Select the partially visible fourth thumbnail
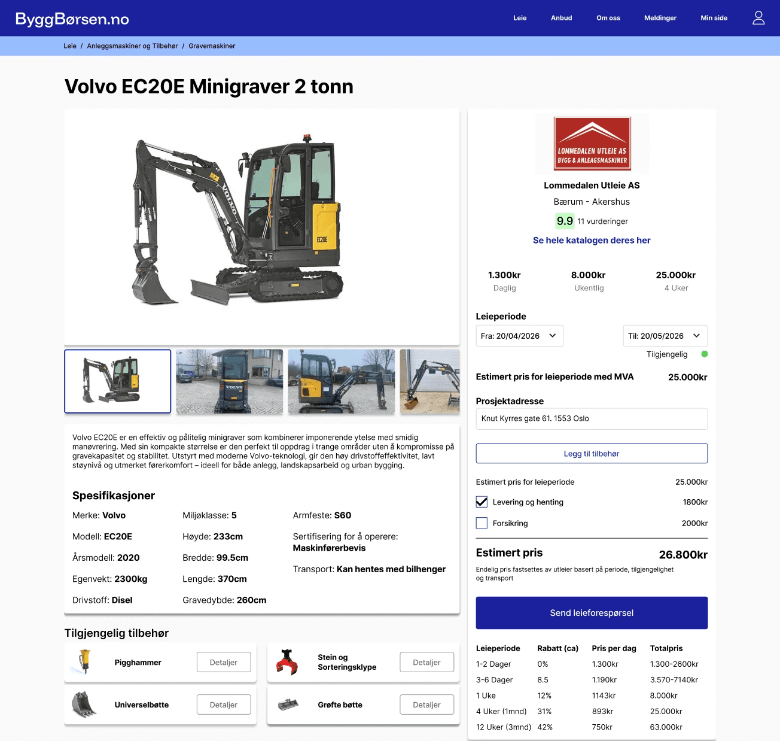This screenshot has height=741, width=780. [429, 381]
